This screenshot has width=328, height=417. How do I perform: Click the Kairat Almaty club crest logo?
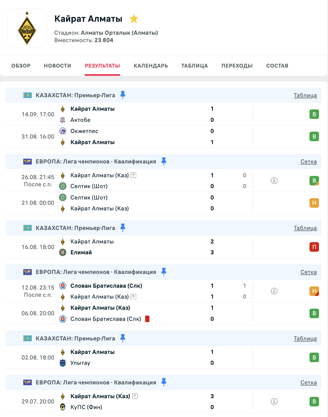point(27,28)
